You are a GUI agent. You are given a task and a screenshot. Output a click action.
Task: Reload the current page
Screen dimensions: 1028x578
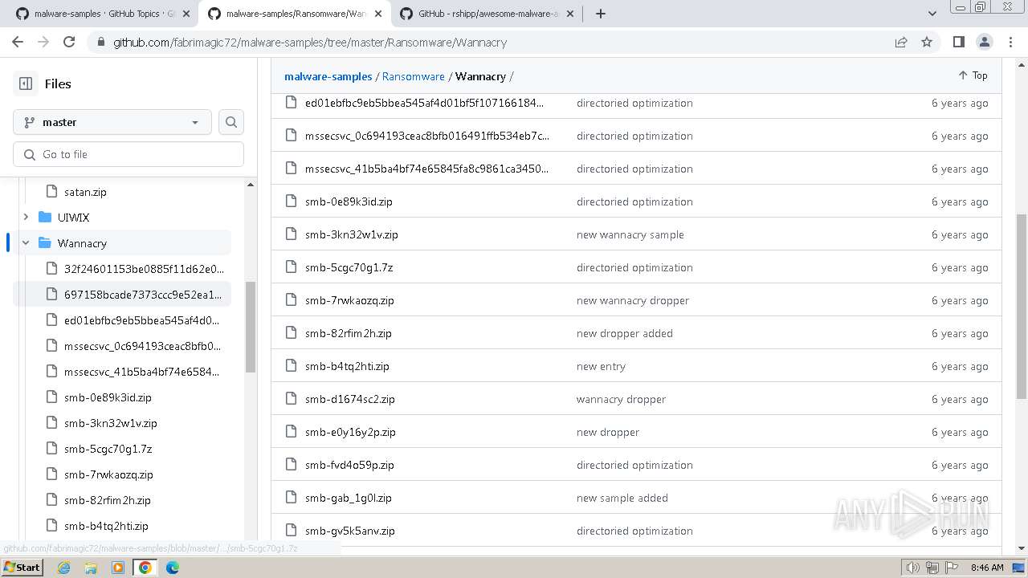click(x=69, y=43)
